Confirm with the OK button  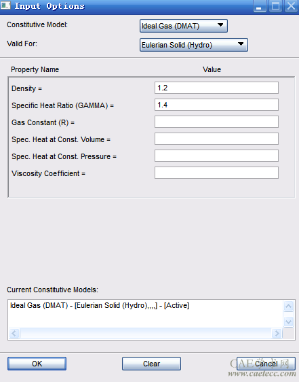[37, 364]
